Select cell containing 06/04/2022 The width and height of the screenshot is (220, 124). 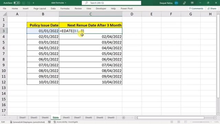pos(91,59)
